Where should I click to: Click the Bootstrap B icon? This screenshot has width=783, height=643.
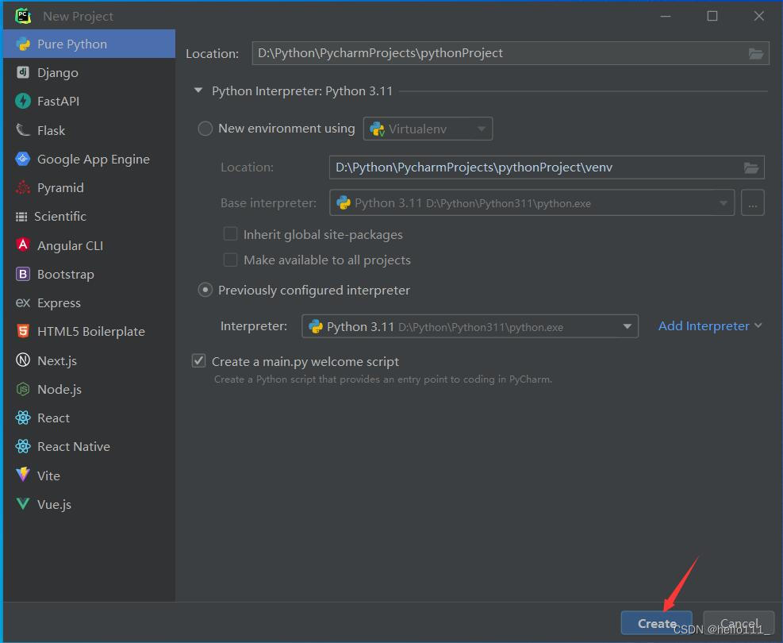pyautogui.click(x=22, y=274)
